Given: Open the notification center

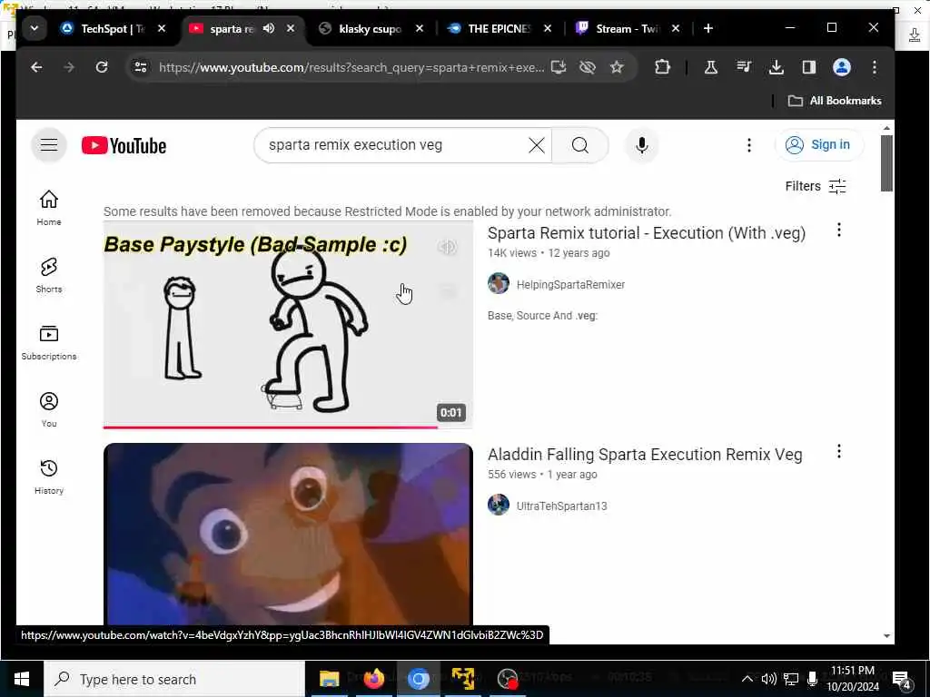Looking at the screenshot, I should coord(902,679).
